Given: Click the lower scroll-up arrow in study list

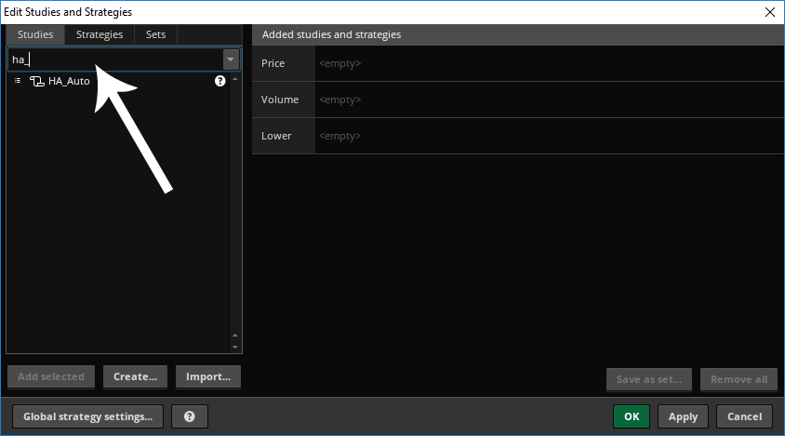Looking at the screenshot, I should click(x=234, y=336).
